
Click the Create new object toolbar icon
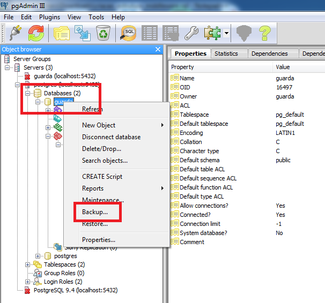(83, 33)
